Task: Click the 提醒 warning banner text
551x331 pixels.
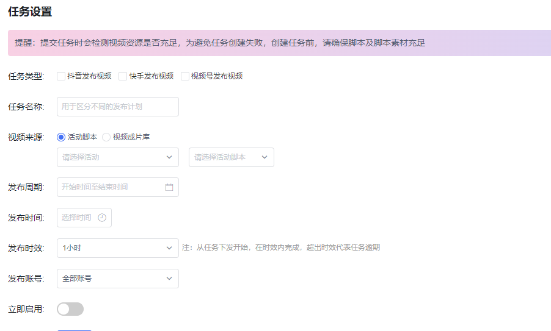Action: point(220,43)
